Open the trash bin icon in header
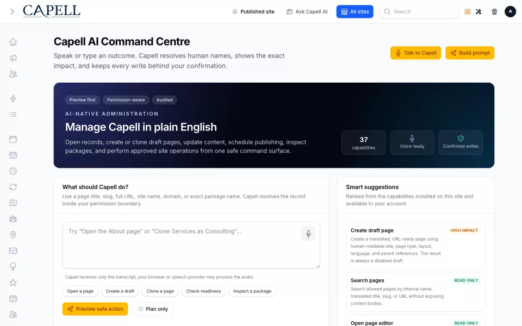Image resolution: width=522 pixels, height=326 pixels. pos(494,11)
